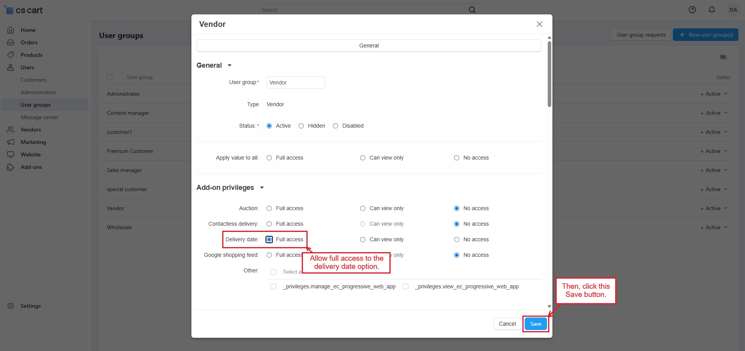Set Auction to Full access

[x=269, y=208]
